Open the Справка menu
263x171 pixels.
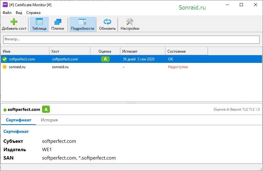33,13
